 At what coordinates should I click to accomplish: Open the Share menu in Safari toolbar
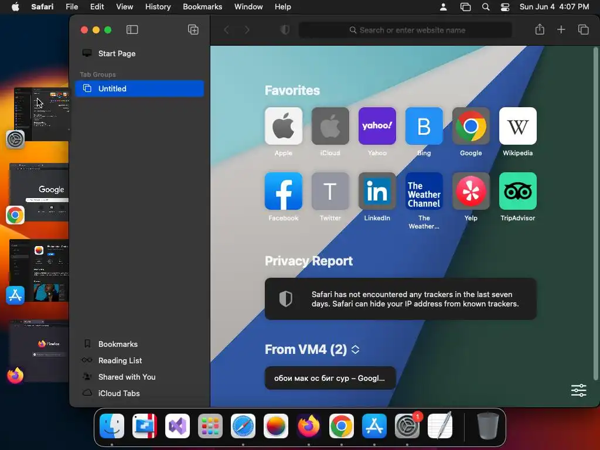pyautogui.click(x=540, y=29)
